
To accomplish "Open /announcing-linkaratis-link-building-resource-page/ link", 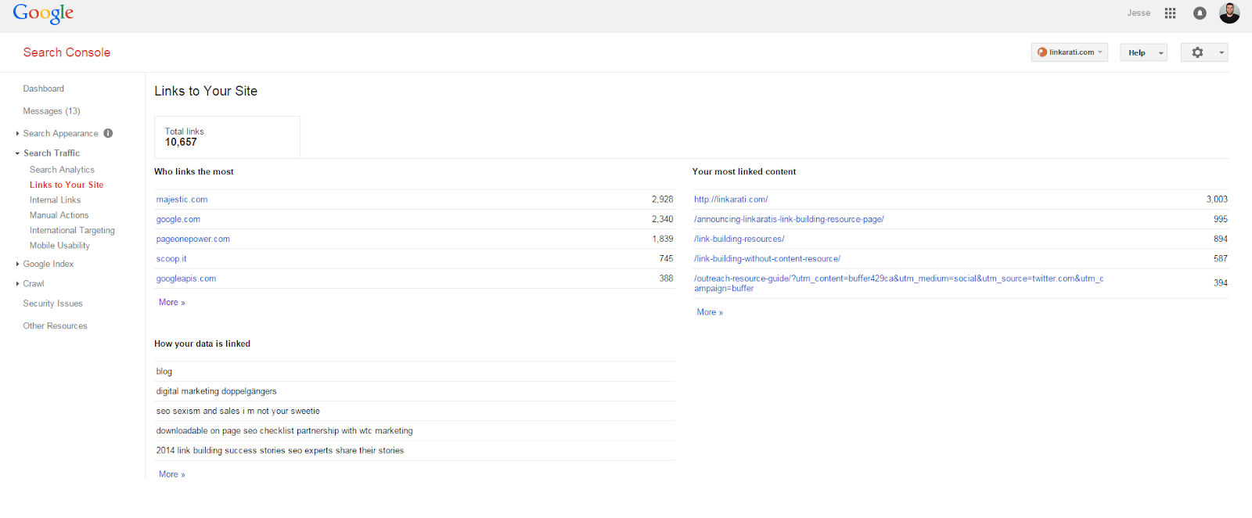I will pyautogui.click(x=789, y=220).
